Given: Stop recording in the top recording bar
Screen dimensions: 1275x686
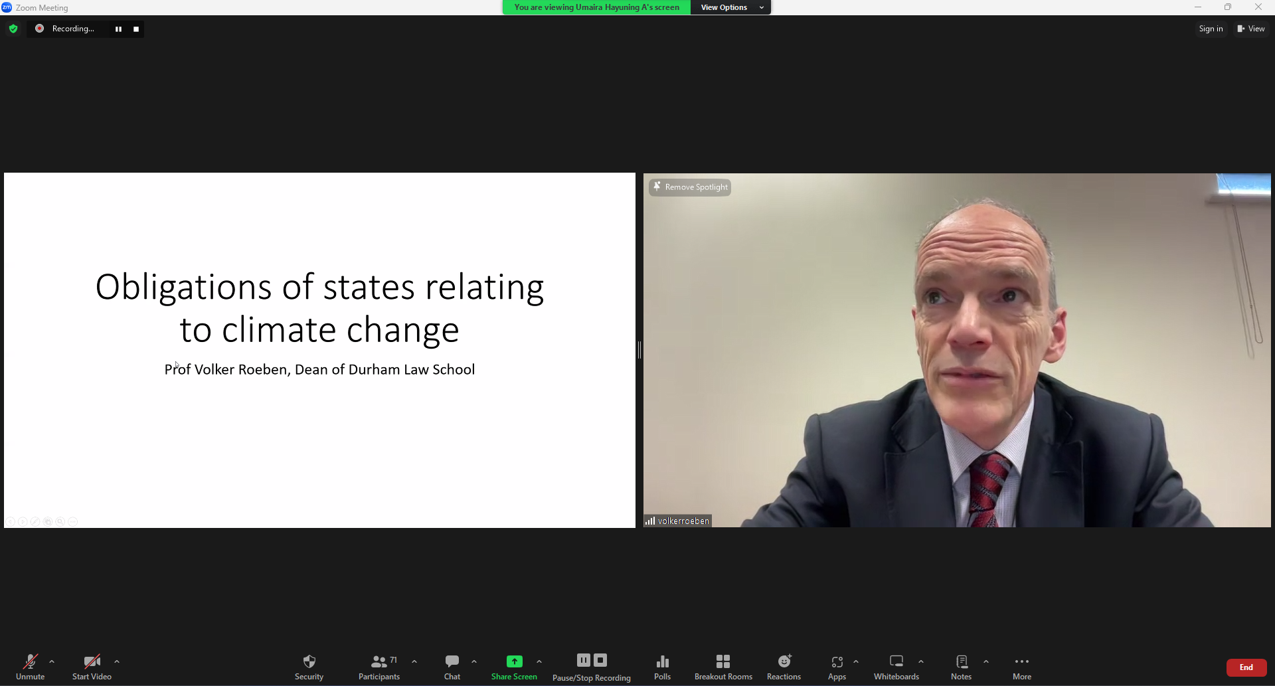Looking at the screenshot, I should pos(136,29).
